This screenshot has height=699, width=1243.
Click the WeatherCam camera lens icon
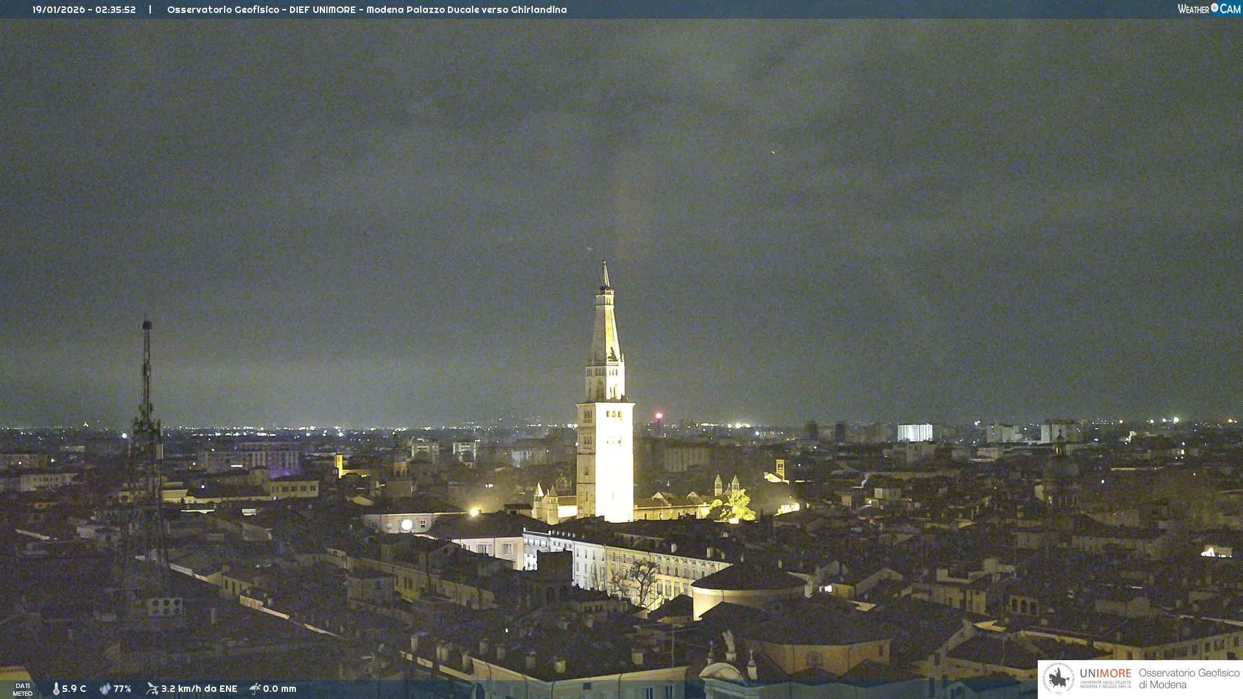click(x=1215, y=8)
